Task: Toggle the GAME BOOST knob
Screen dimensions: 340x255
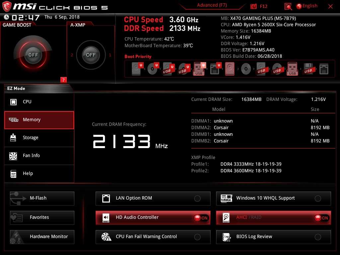Action: pos(33,55)
